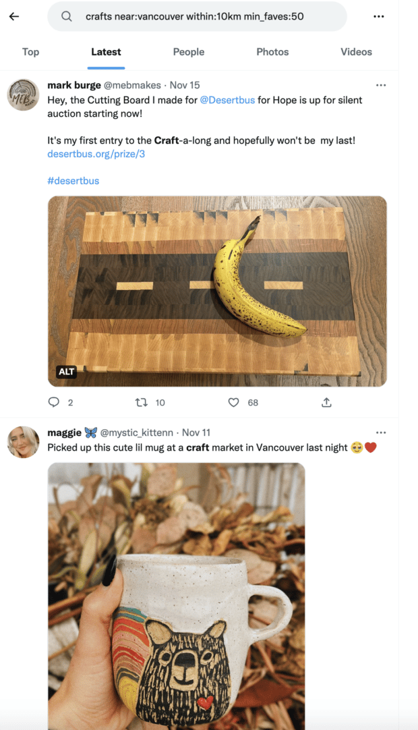This screenshot has height=730, width=418.
Task: Select the reply icon on mark burge's tweet
Action: pyautogui.click(x=53, y=402)
